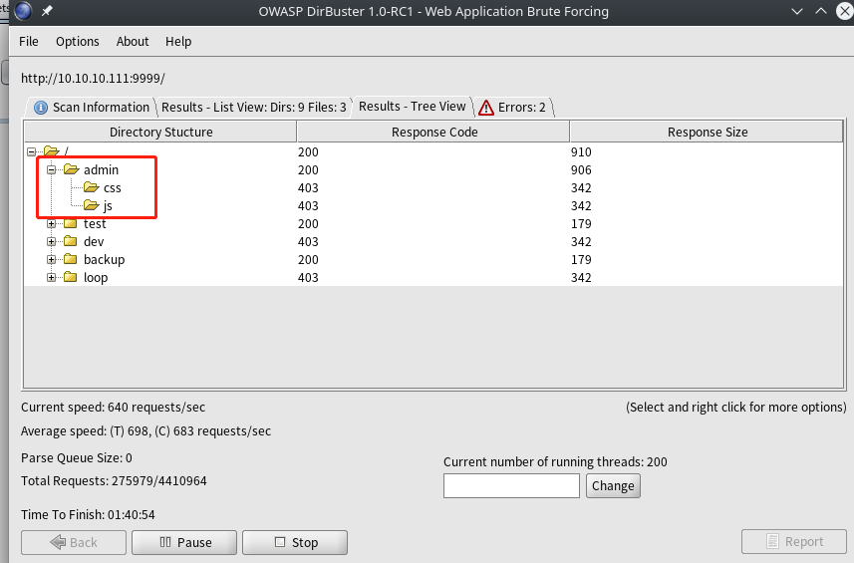Click the Average speed text
Screen dimensions: 854x563
[x=145, y=431]
